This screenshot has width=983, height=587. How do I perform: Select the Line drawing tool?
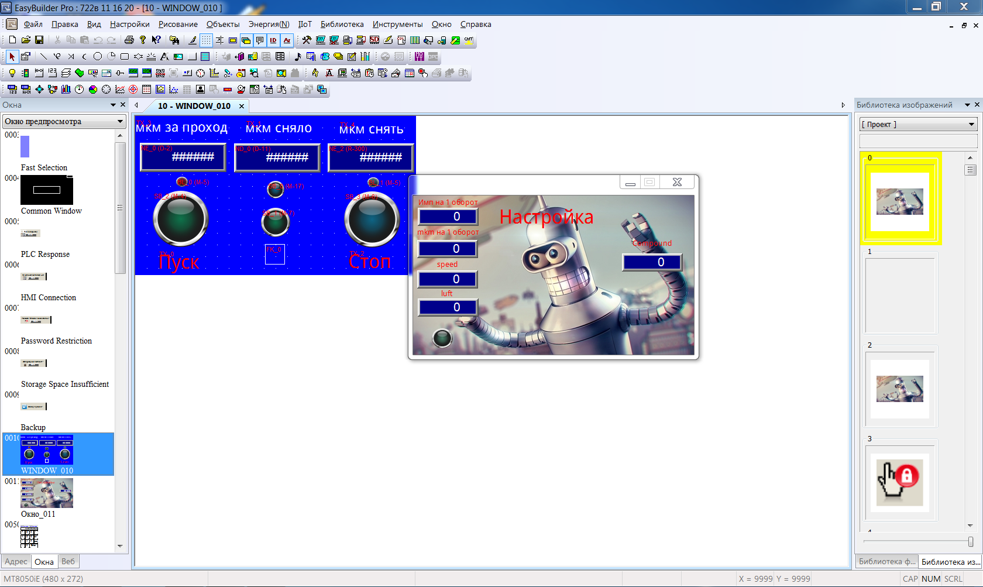pos(43,56)
